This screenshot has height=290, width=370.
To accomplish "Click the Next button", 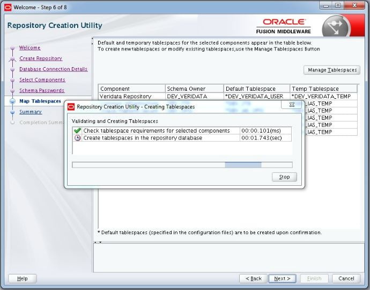I will [282, 279].
